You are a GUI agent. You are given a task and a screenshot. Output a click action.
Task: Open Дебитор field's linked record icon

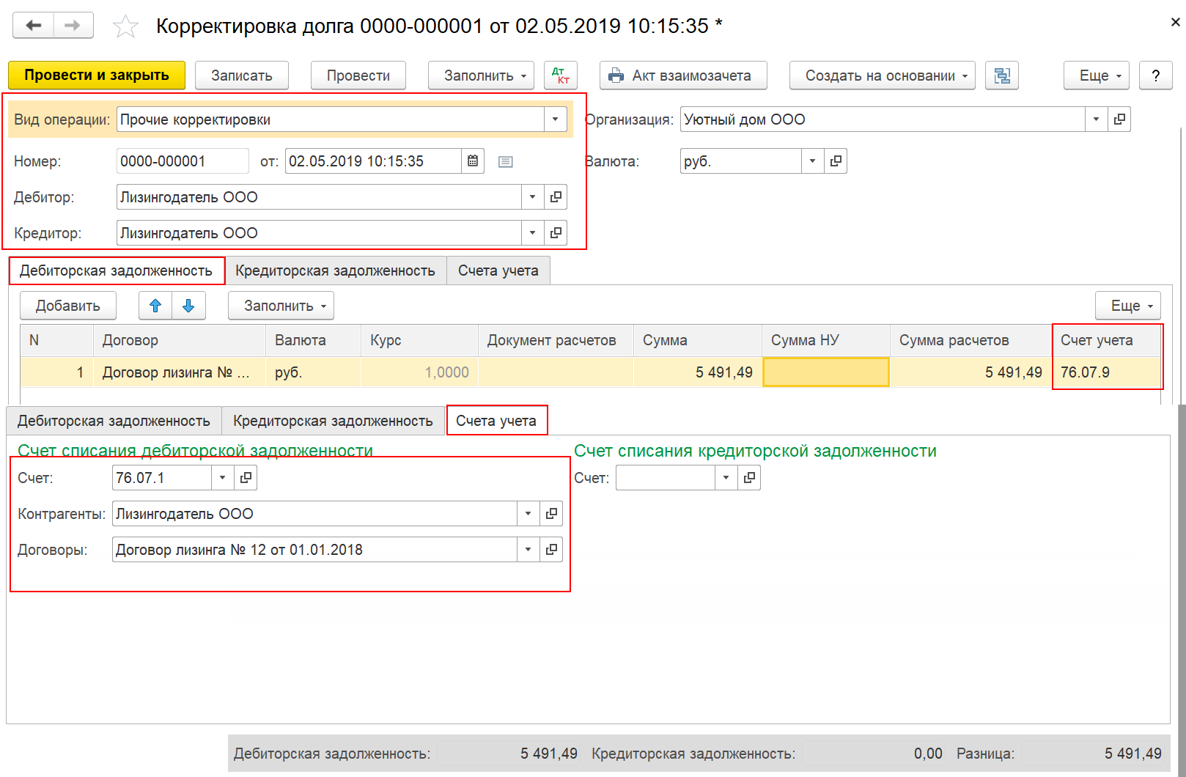(x=556, y=197)
